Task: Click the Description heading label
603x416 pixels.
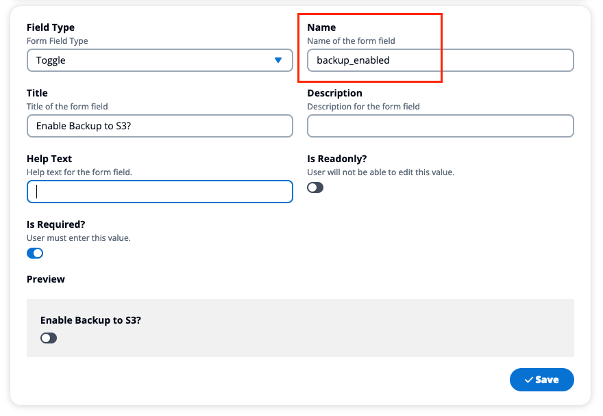Action: [334, 93]
